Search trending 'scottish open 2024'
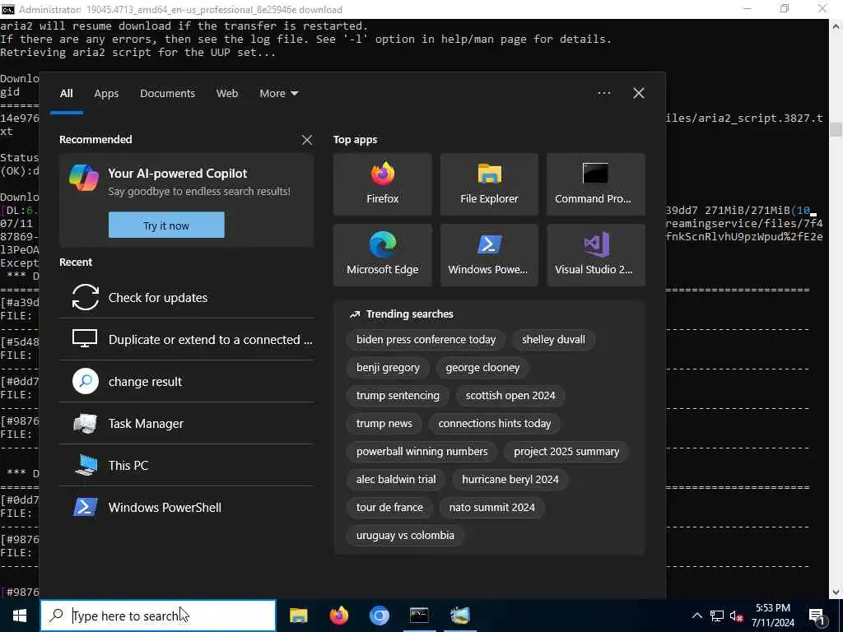Image resolution: width=843 pixels, height=632 pixels. pyautogui.click(x=510, y=396)
